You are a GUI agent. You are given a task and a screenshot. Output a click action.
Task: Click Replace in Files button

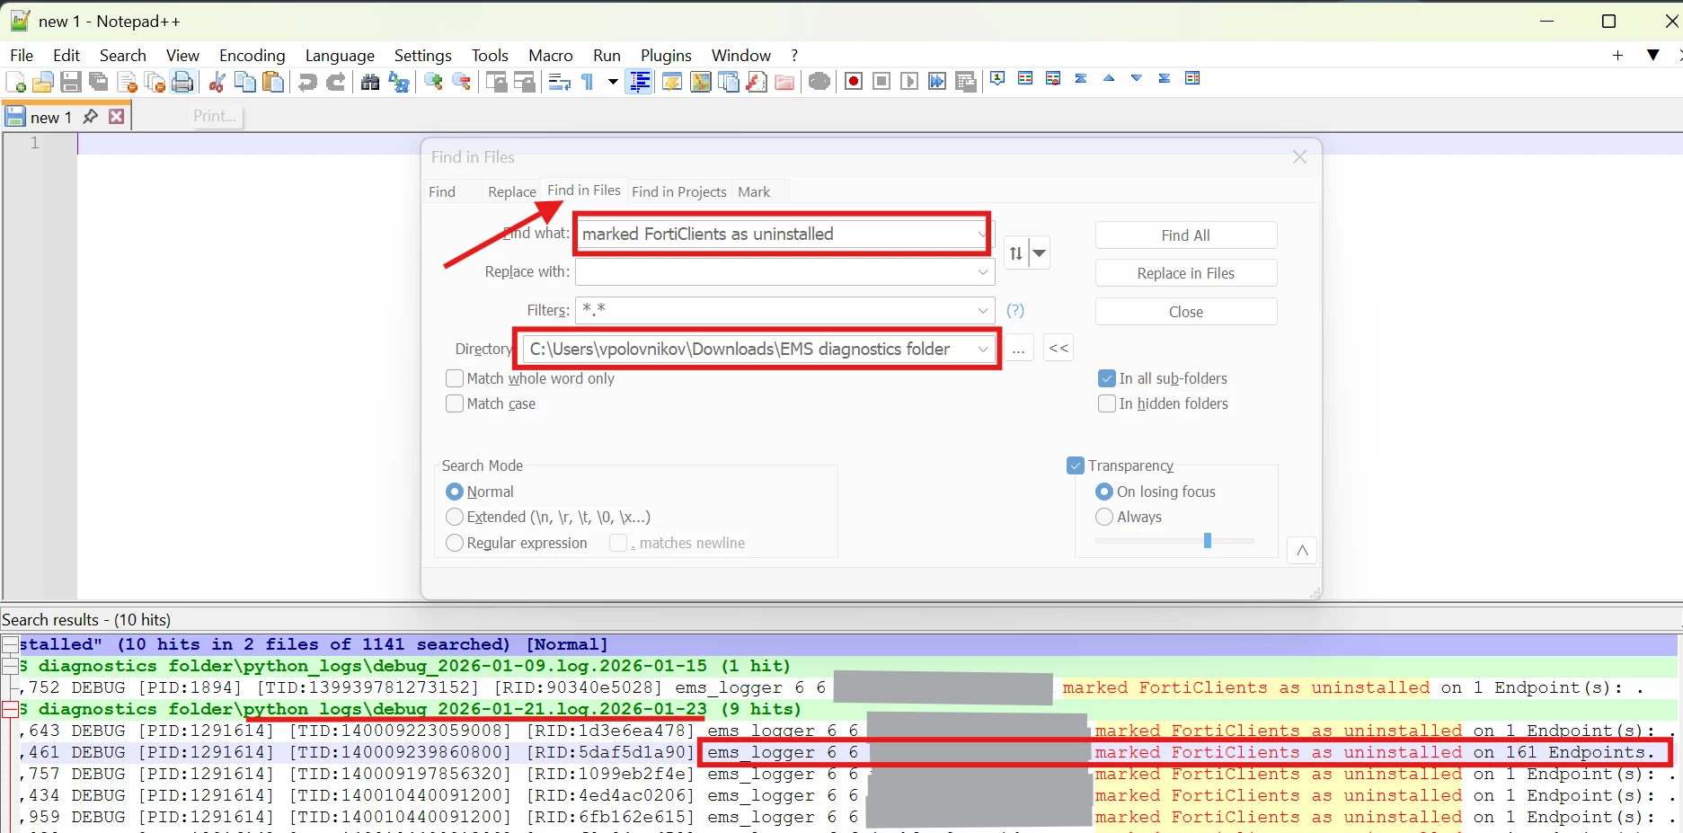click(x=1186, y=273)
